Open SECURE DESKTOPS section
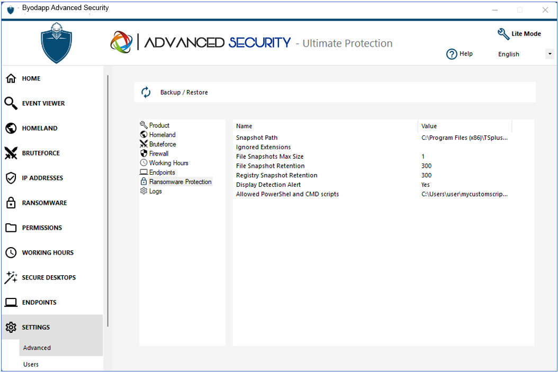The width and height of the screenshot is (558, 372). (x=49, y=277)
